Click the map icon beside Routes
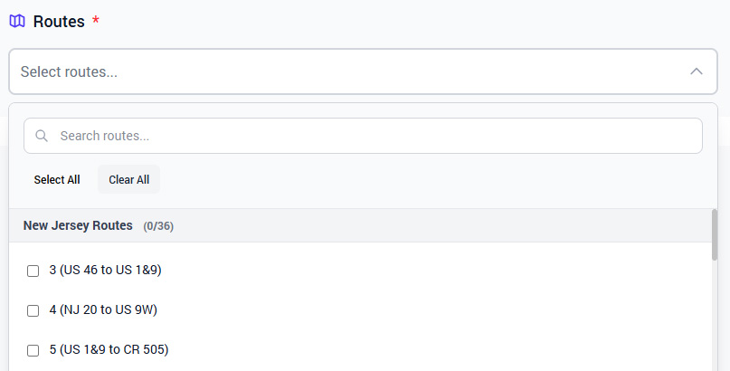This screenshot has height=371, width=730. (x=17, y=21)
